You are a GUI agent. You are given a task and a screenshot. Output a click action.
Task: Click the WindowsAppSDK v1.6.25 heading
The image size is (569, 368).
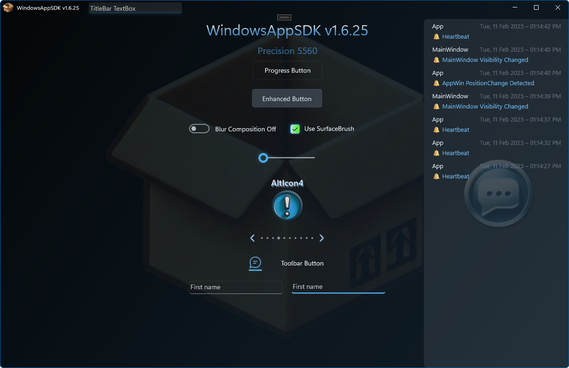pyautogui.click(x=288, y=30)
